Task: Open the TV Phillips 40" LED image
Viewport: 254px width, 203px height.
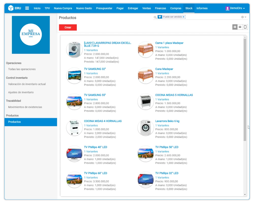Action: click(74, 154)
